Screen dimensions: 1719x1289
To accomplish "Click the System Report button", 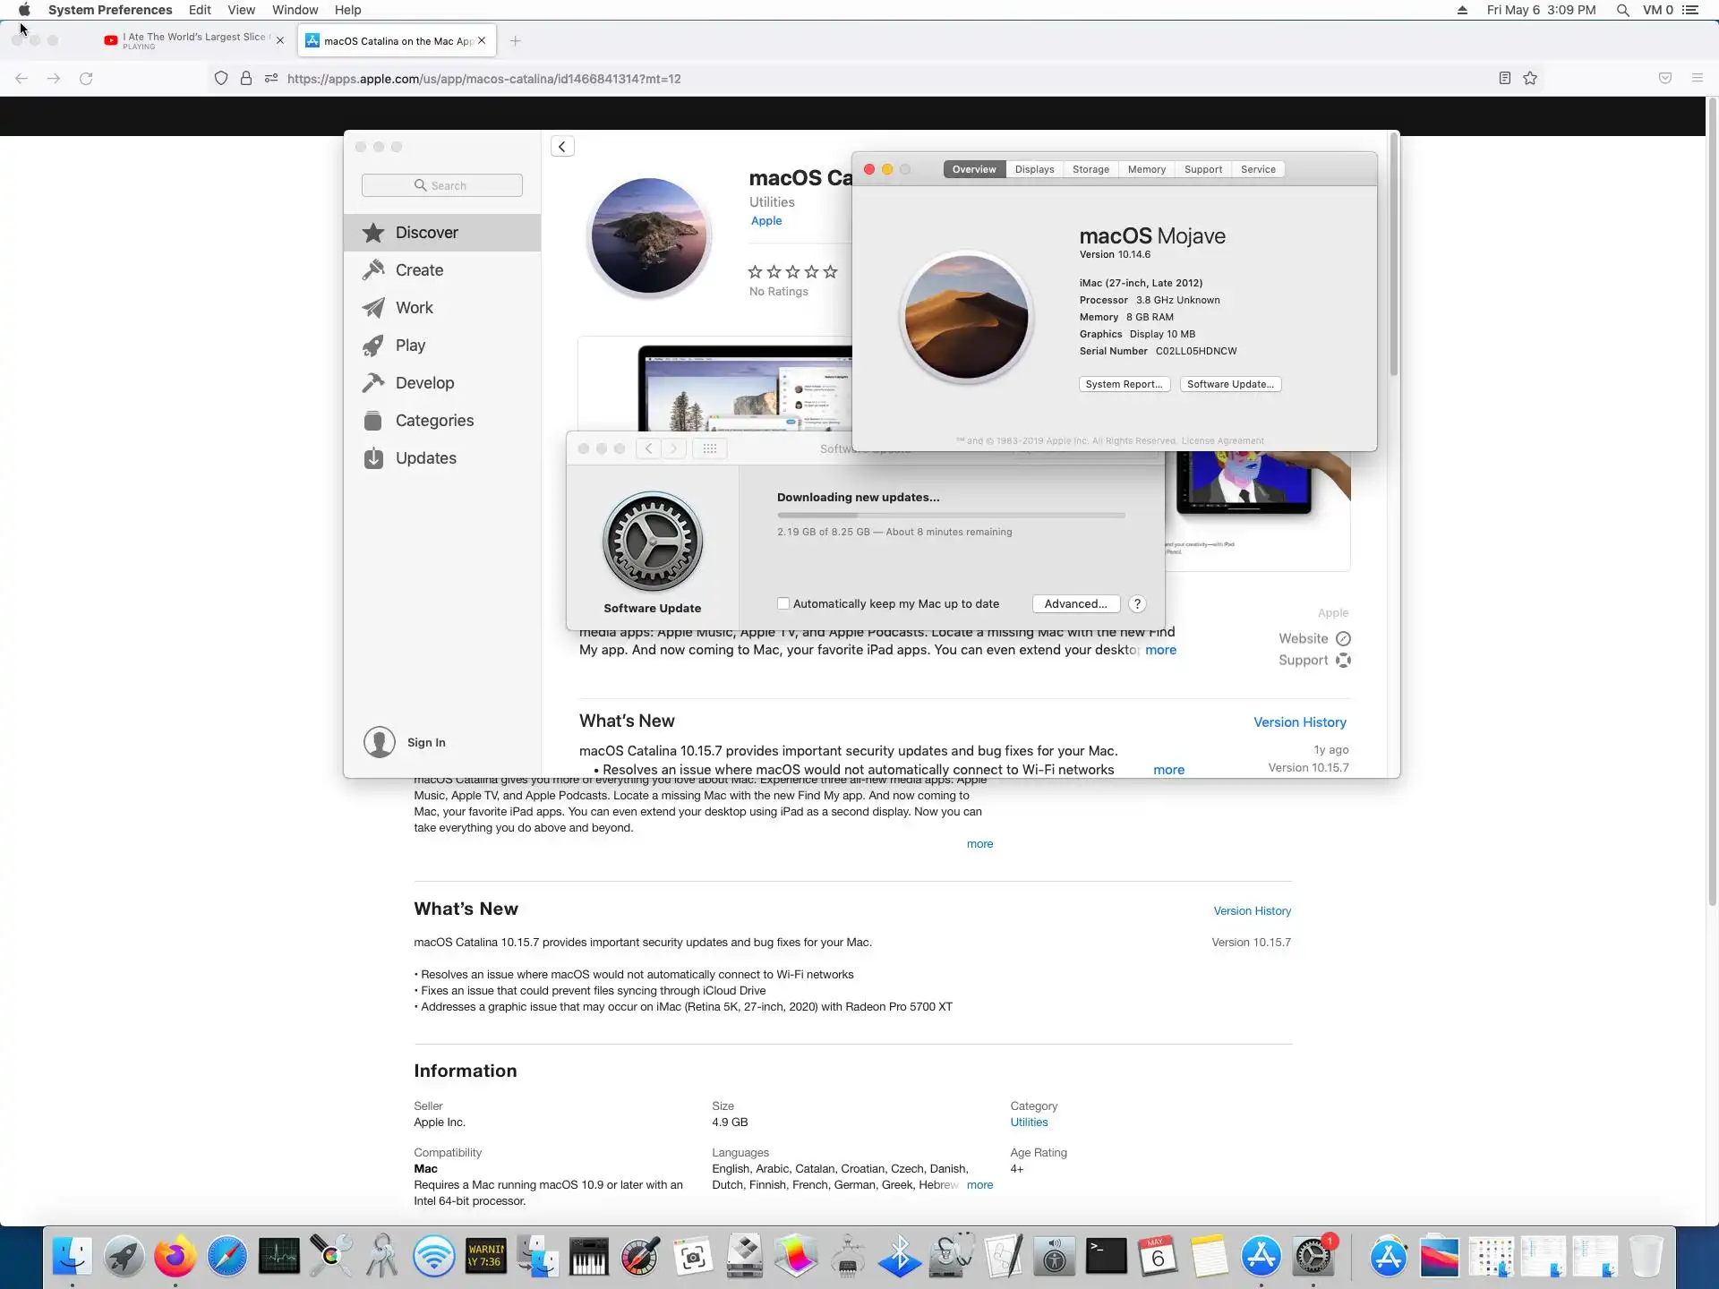I will (1124, 384).
